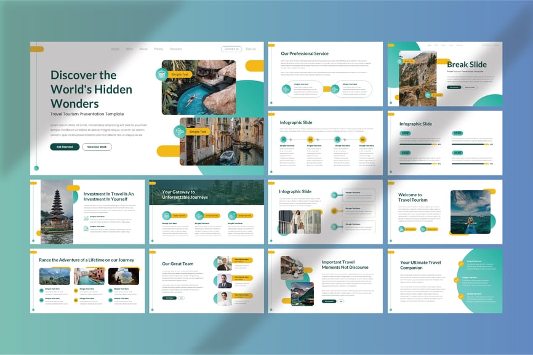Select the Welcome to Travel Tourism slide
The width and height of the screenshot is (533, 355).
pyautogui.click(x=445, y=211)
